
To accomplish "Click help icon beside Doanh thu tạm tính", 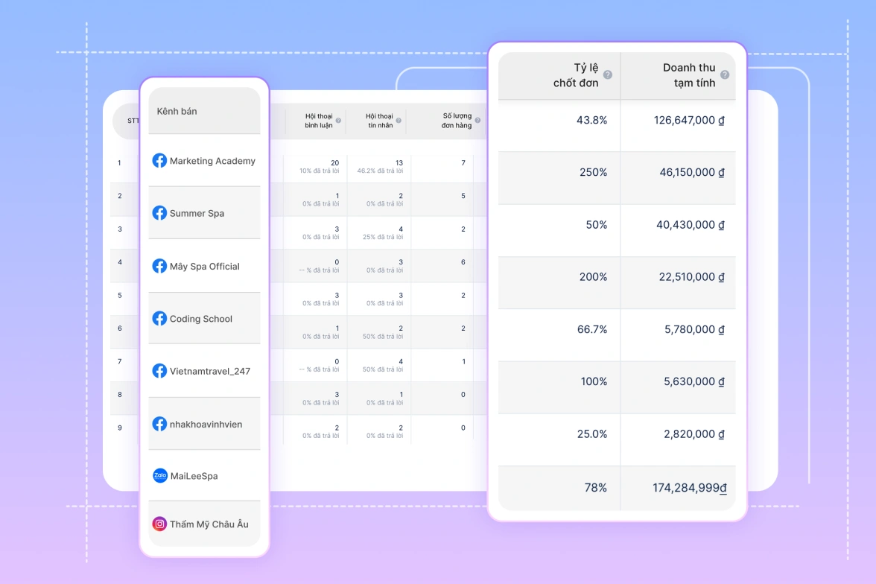I will [x=725, y=75].
